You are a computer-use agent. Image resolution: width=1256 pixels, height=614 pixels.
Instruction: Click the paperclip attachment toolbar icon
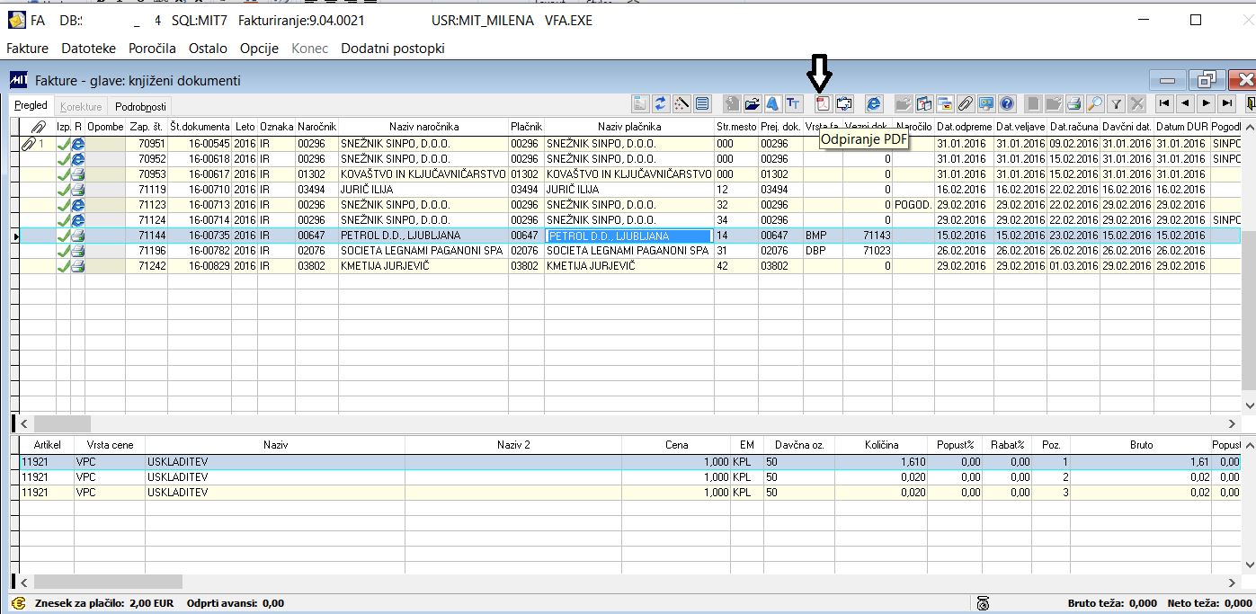965,103
